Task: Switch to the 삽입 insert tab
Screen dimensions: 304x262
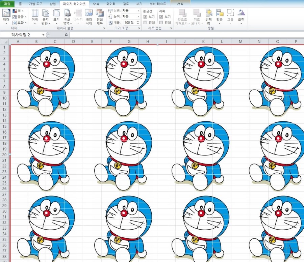Action: point(53,4)
